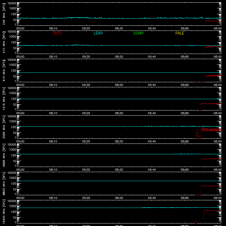Select the "2695 MHz [SFU]" axis title
Screen dimensions: 226x226
point(4,127)
